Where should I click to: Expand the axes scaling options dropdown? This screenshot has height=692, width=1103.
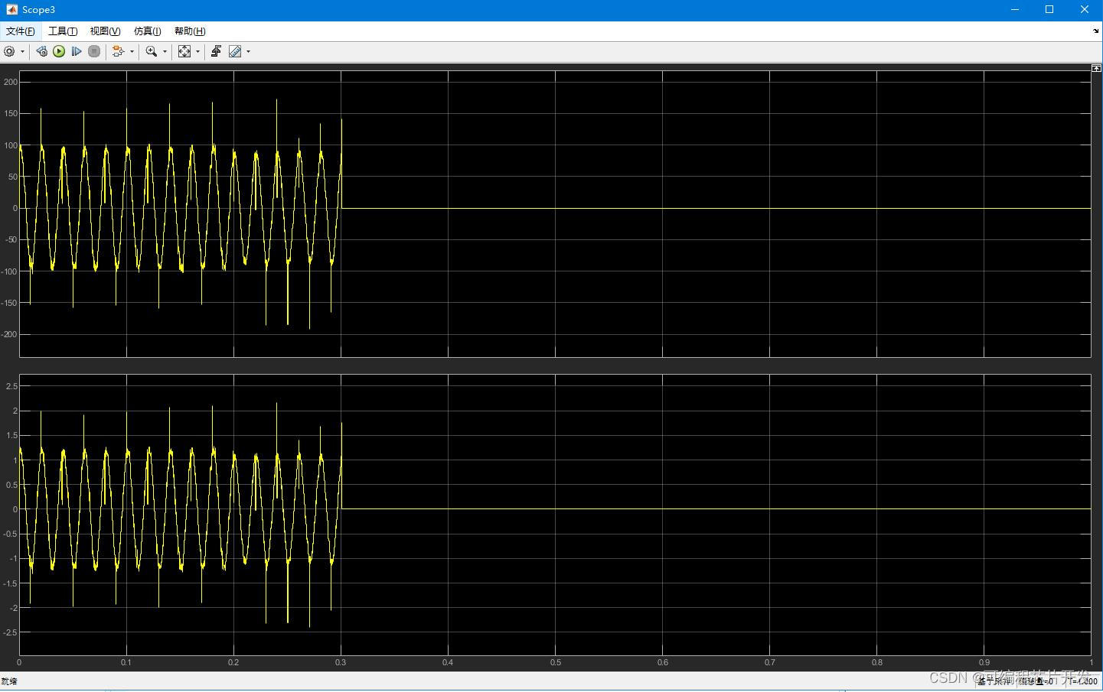coord(197,52)
